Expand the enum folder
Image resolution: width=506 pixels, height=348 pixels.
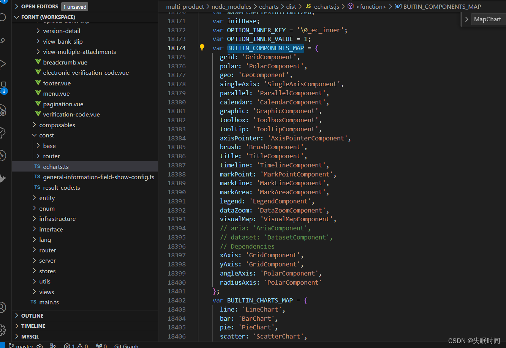click(x=34, y=208)
